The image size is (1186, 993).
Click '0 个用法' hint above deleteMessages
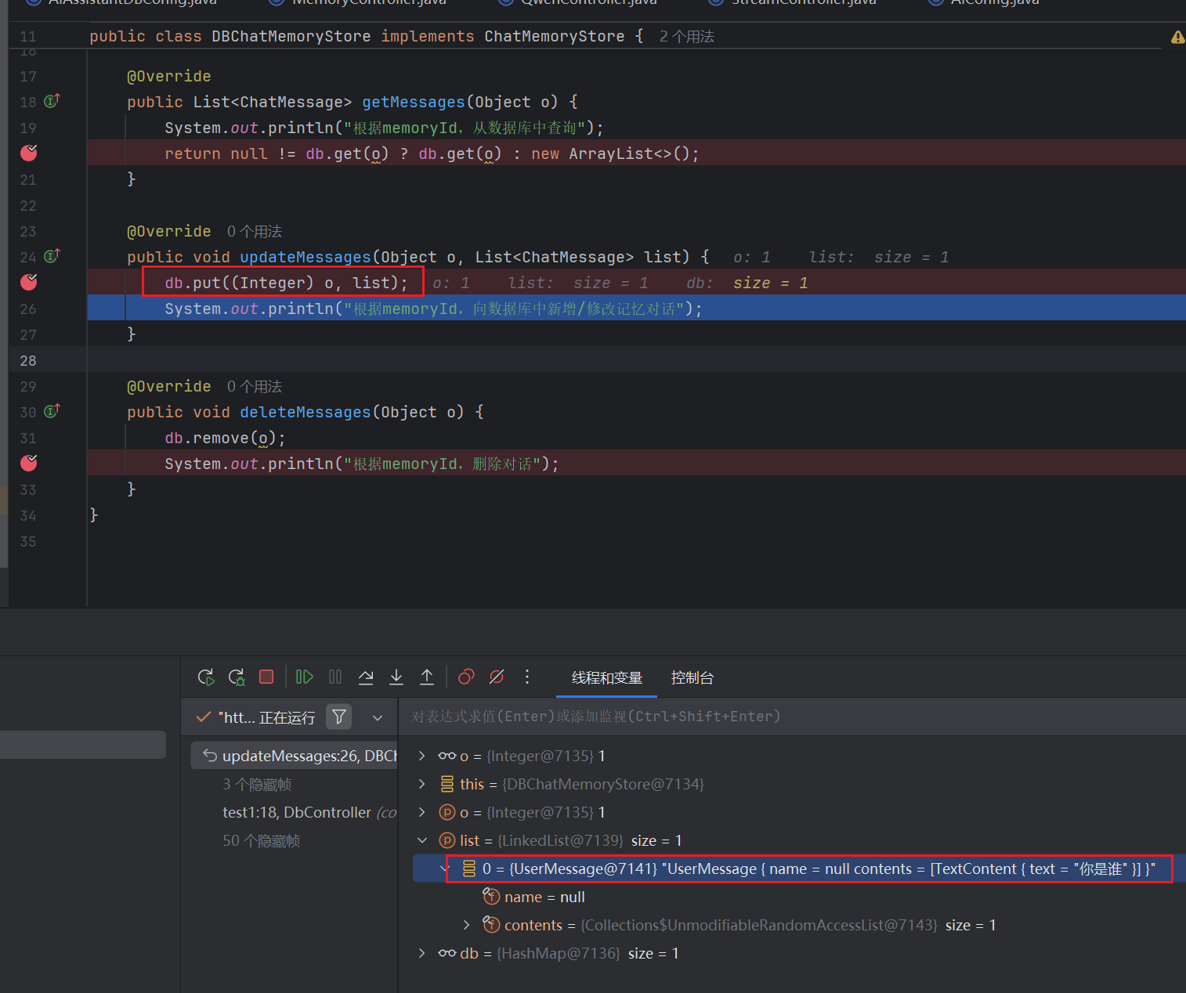(255, 386)
